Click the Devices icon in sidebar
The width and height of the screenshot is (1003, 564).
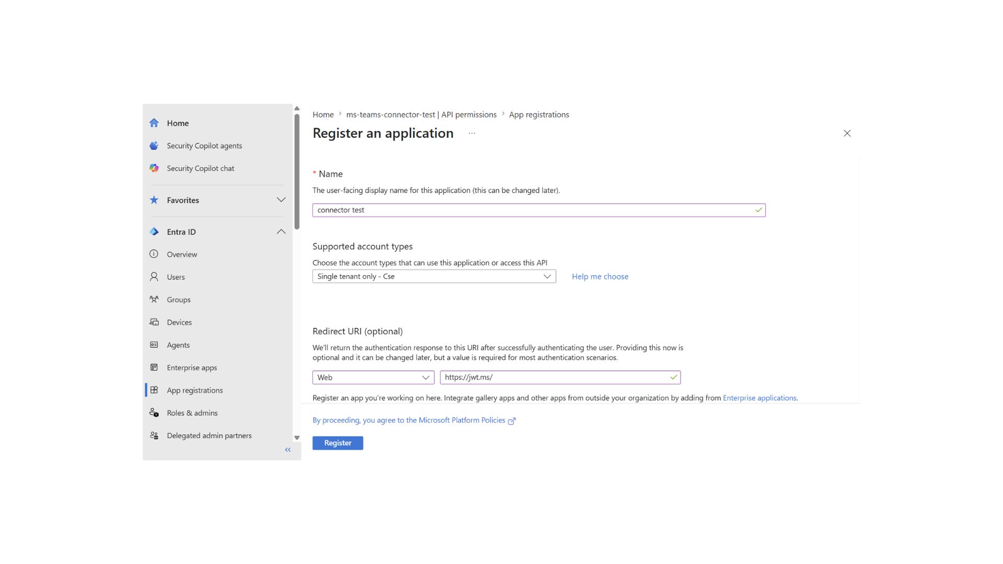pos(154,322)
